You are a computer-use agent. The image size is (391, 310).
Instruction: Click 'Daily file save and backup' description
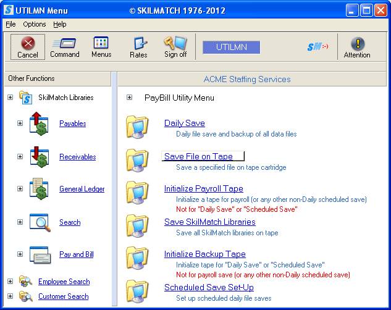pos(237,134)
